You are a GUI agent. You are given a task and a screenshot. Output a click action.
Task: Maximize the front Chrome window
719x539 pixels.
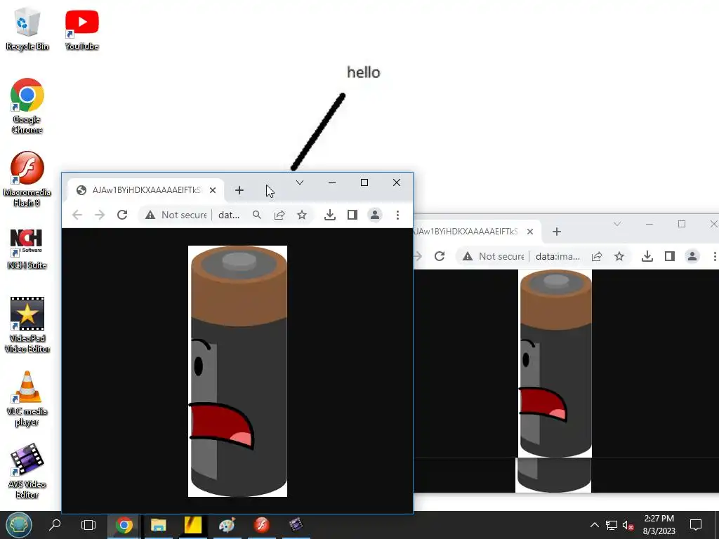pos(364,182)
